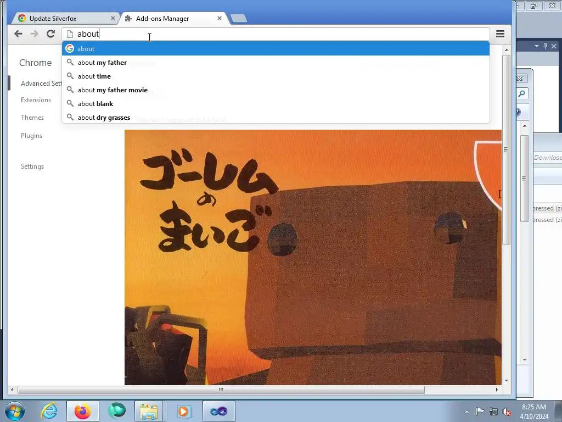Switch to the Update Silverfox tab

click(x=66, y=18)
